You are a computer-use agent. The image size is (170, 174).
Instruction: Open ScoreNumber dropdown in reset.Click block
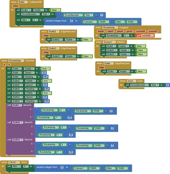pos(139,85)
